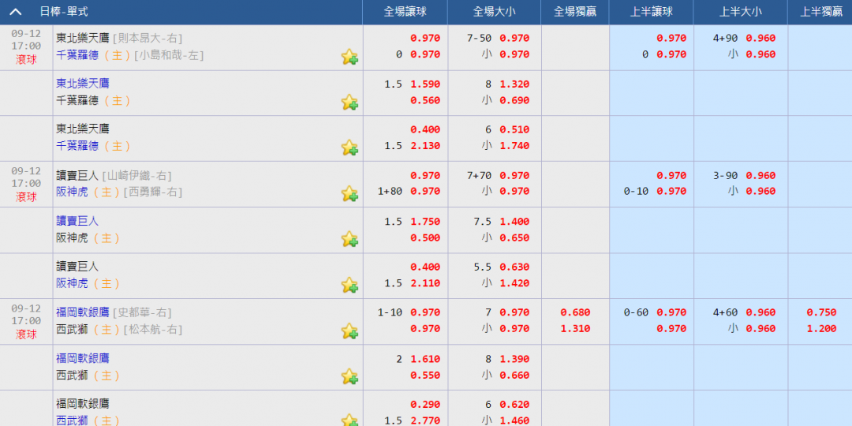Image resolution: width=852 pixels, height=426 pixels.
Task: Select under odds 1.420
Action: pos(514,283)
